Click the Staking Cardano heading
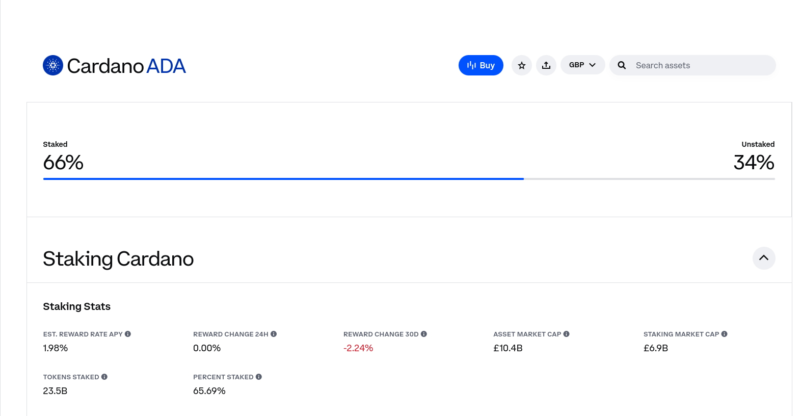The width and height of the screenshot is (801, 416). click(118, 259)
